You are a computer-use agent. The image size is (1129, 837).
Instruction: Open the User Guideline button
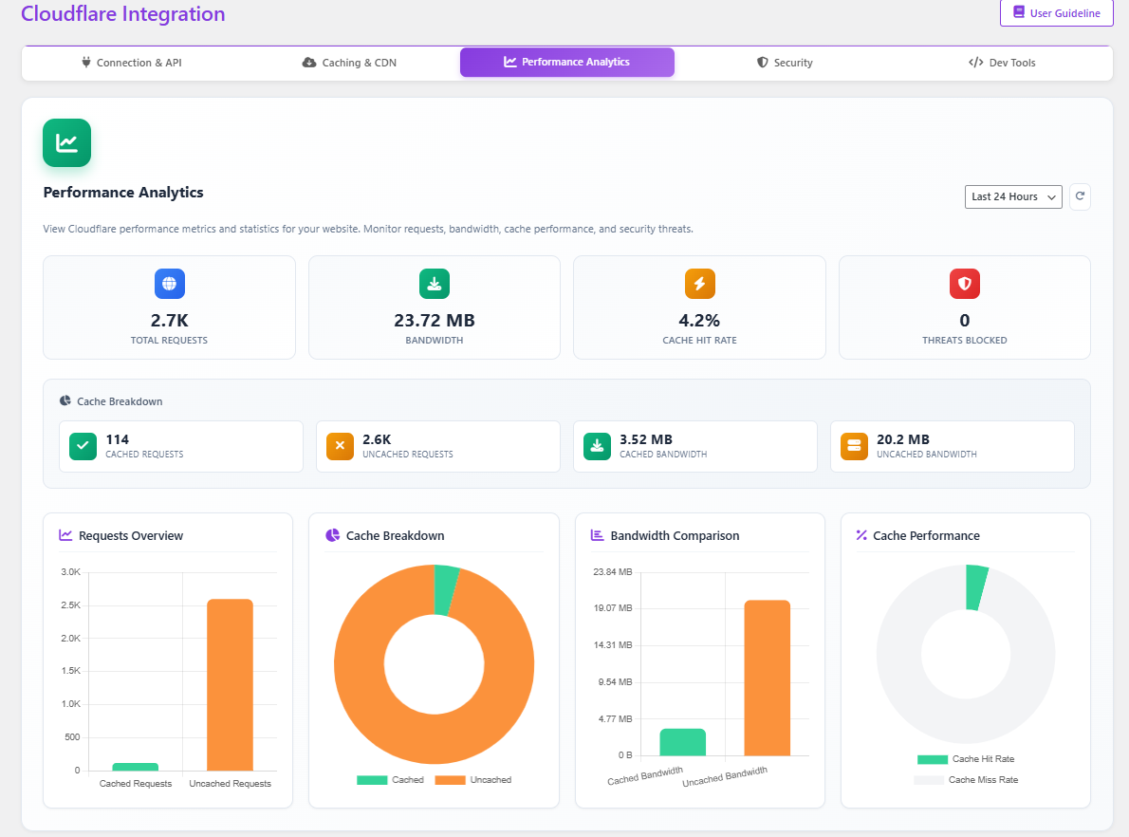pos(1056,13)
